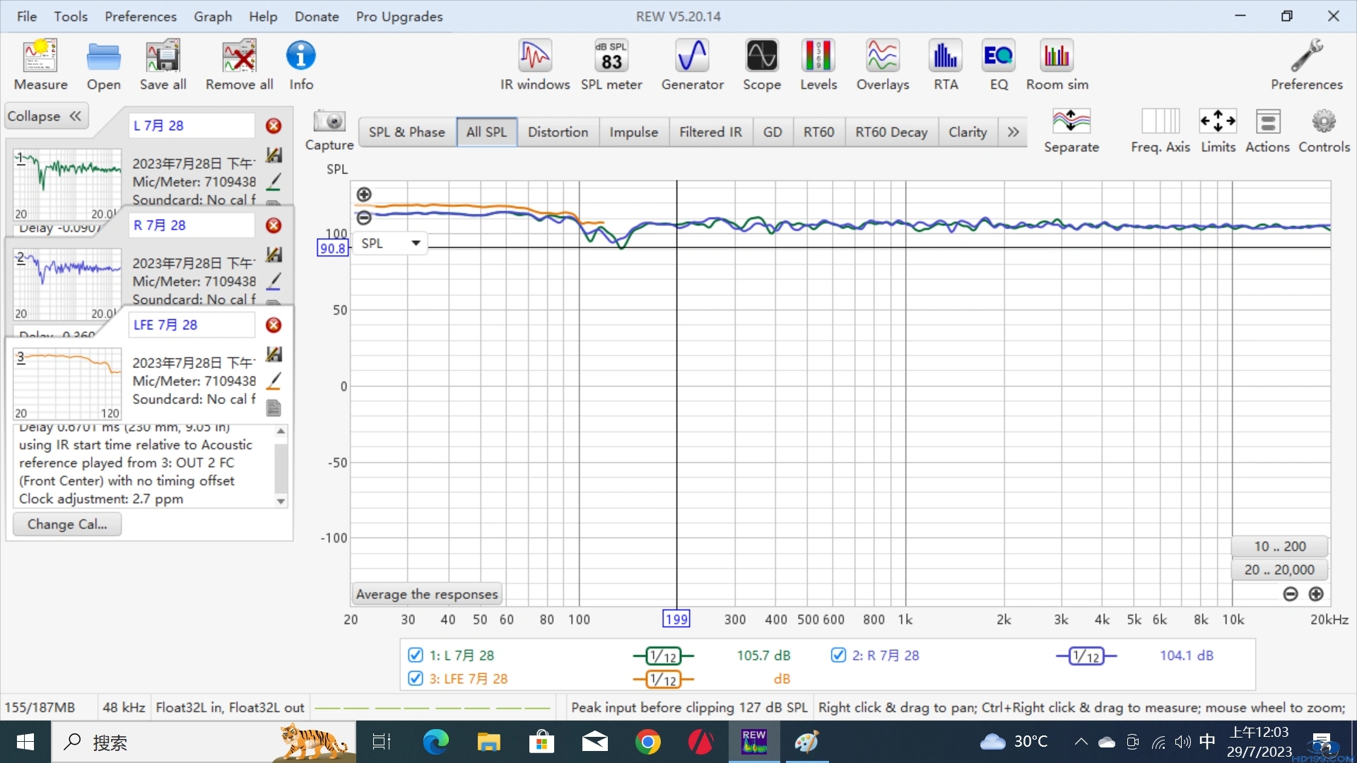Click Average the responses button
Screen dimensions: 1357x763
tap(427, 594)
